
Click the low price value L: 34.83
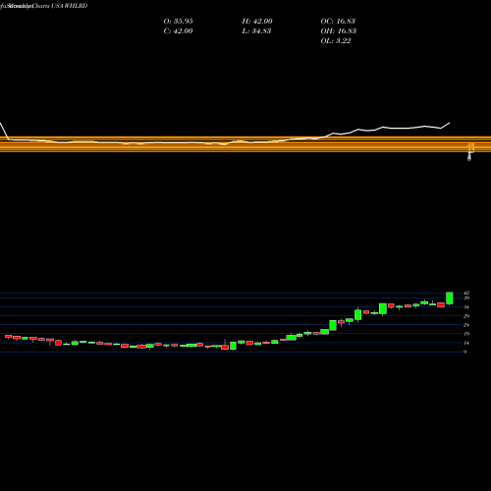point(256,31)
